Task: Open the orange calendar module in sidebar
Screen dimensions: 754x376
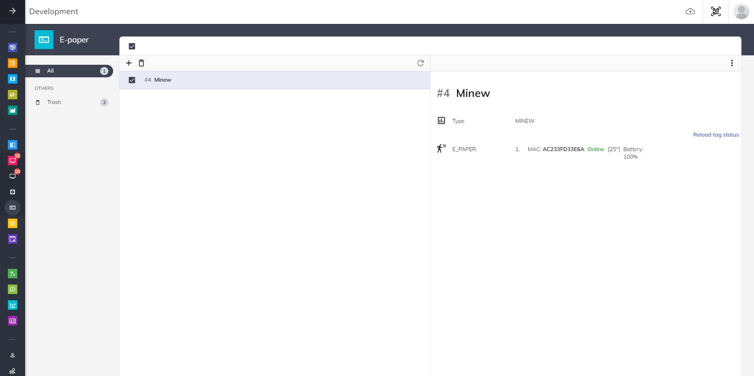Action: pos(13,63)
